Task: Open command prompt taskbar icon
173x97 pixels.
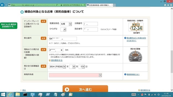Action: click(x=25, y=95)
